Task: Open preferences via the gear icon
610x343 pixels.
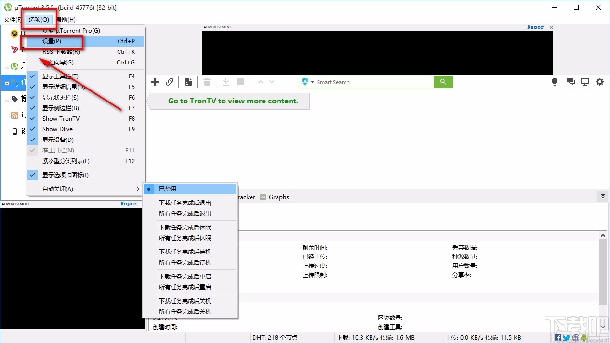Action: pyautogui.click(x=600, y=82)
